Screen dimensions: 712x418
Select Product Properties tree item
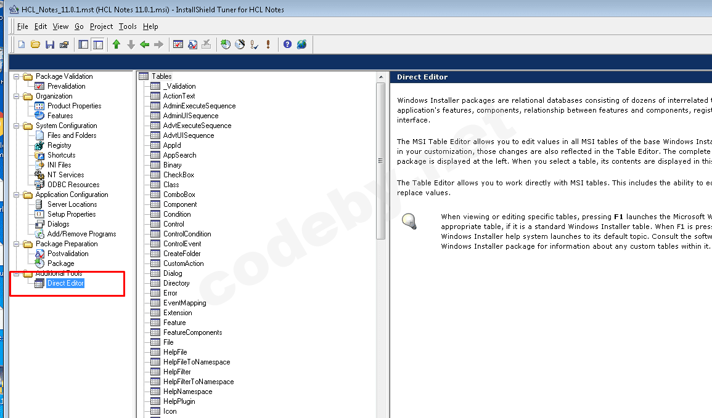tap(75, 106)
